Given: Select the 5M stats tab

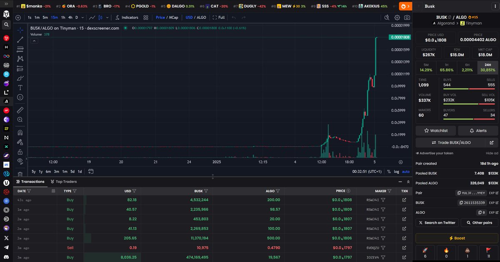Looking at the screenshot, I should [x=426, y=67].
